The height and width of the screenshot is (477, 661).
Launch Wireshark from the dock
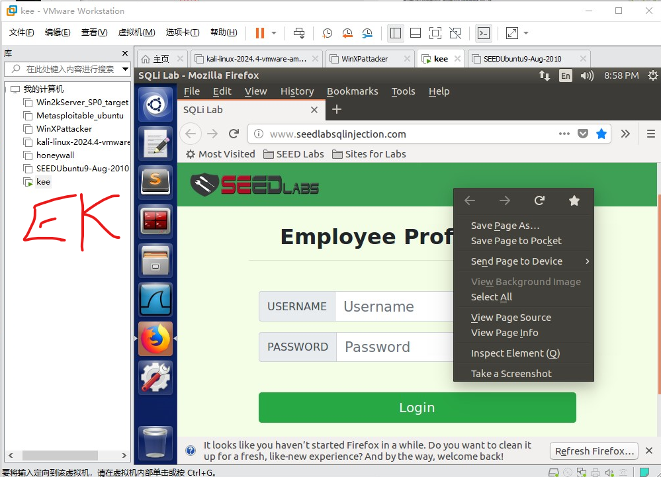[155, 300]
